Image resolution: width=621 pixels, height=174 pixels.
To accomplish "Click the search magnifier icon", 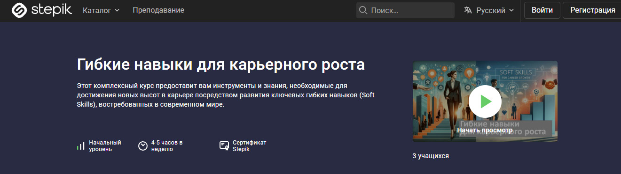I will pyautogui.click(x=363, y=10).
